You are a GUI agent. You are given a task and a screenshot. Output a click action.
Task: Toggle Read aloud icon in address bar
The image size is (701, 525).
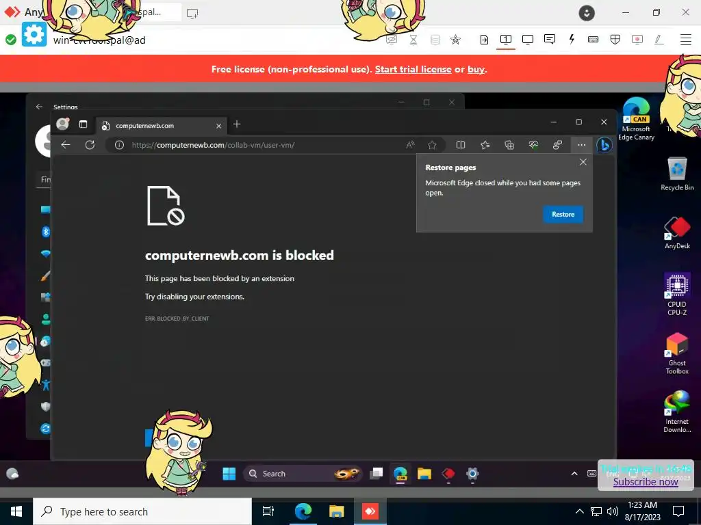(411, 145)
